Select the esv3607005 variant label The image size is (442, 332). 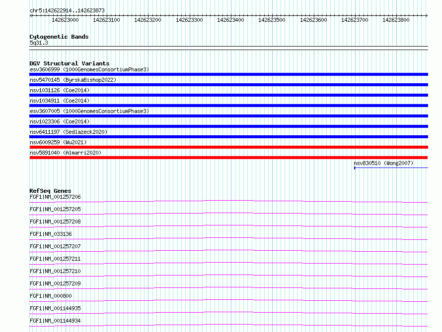[x=89, y=111]
